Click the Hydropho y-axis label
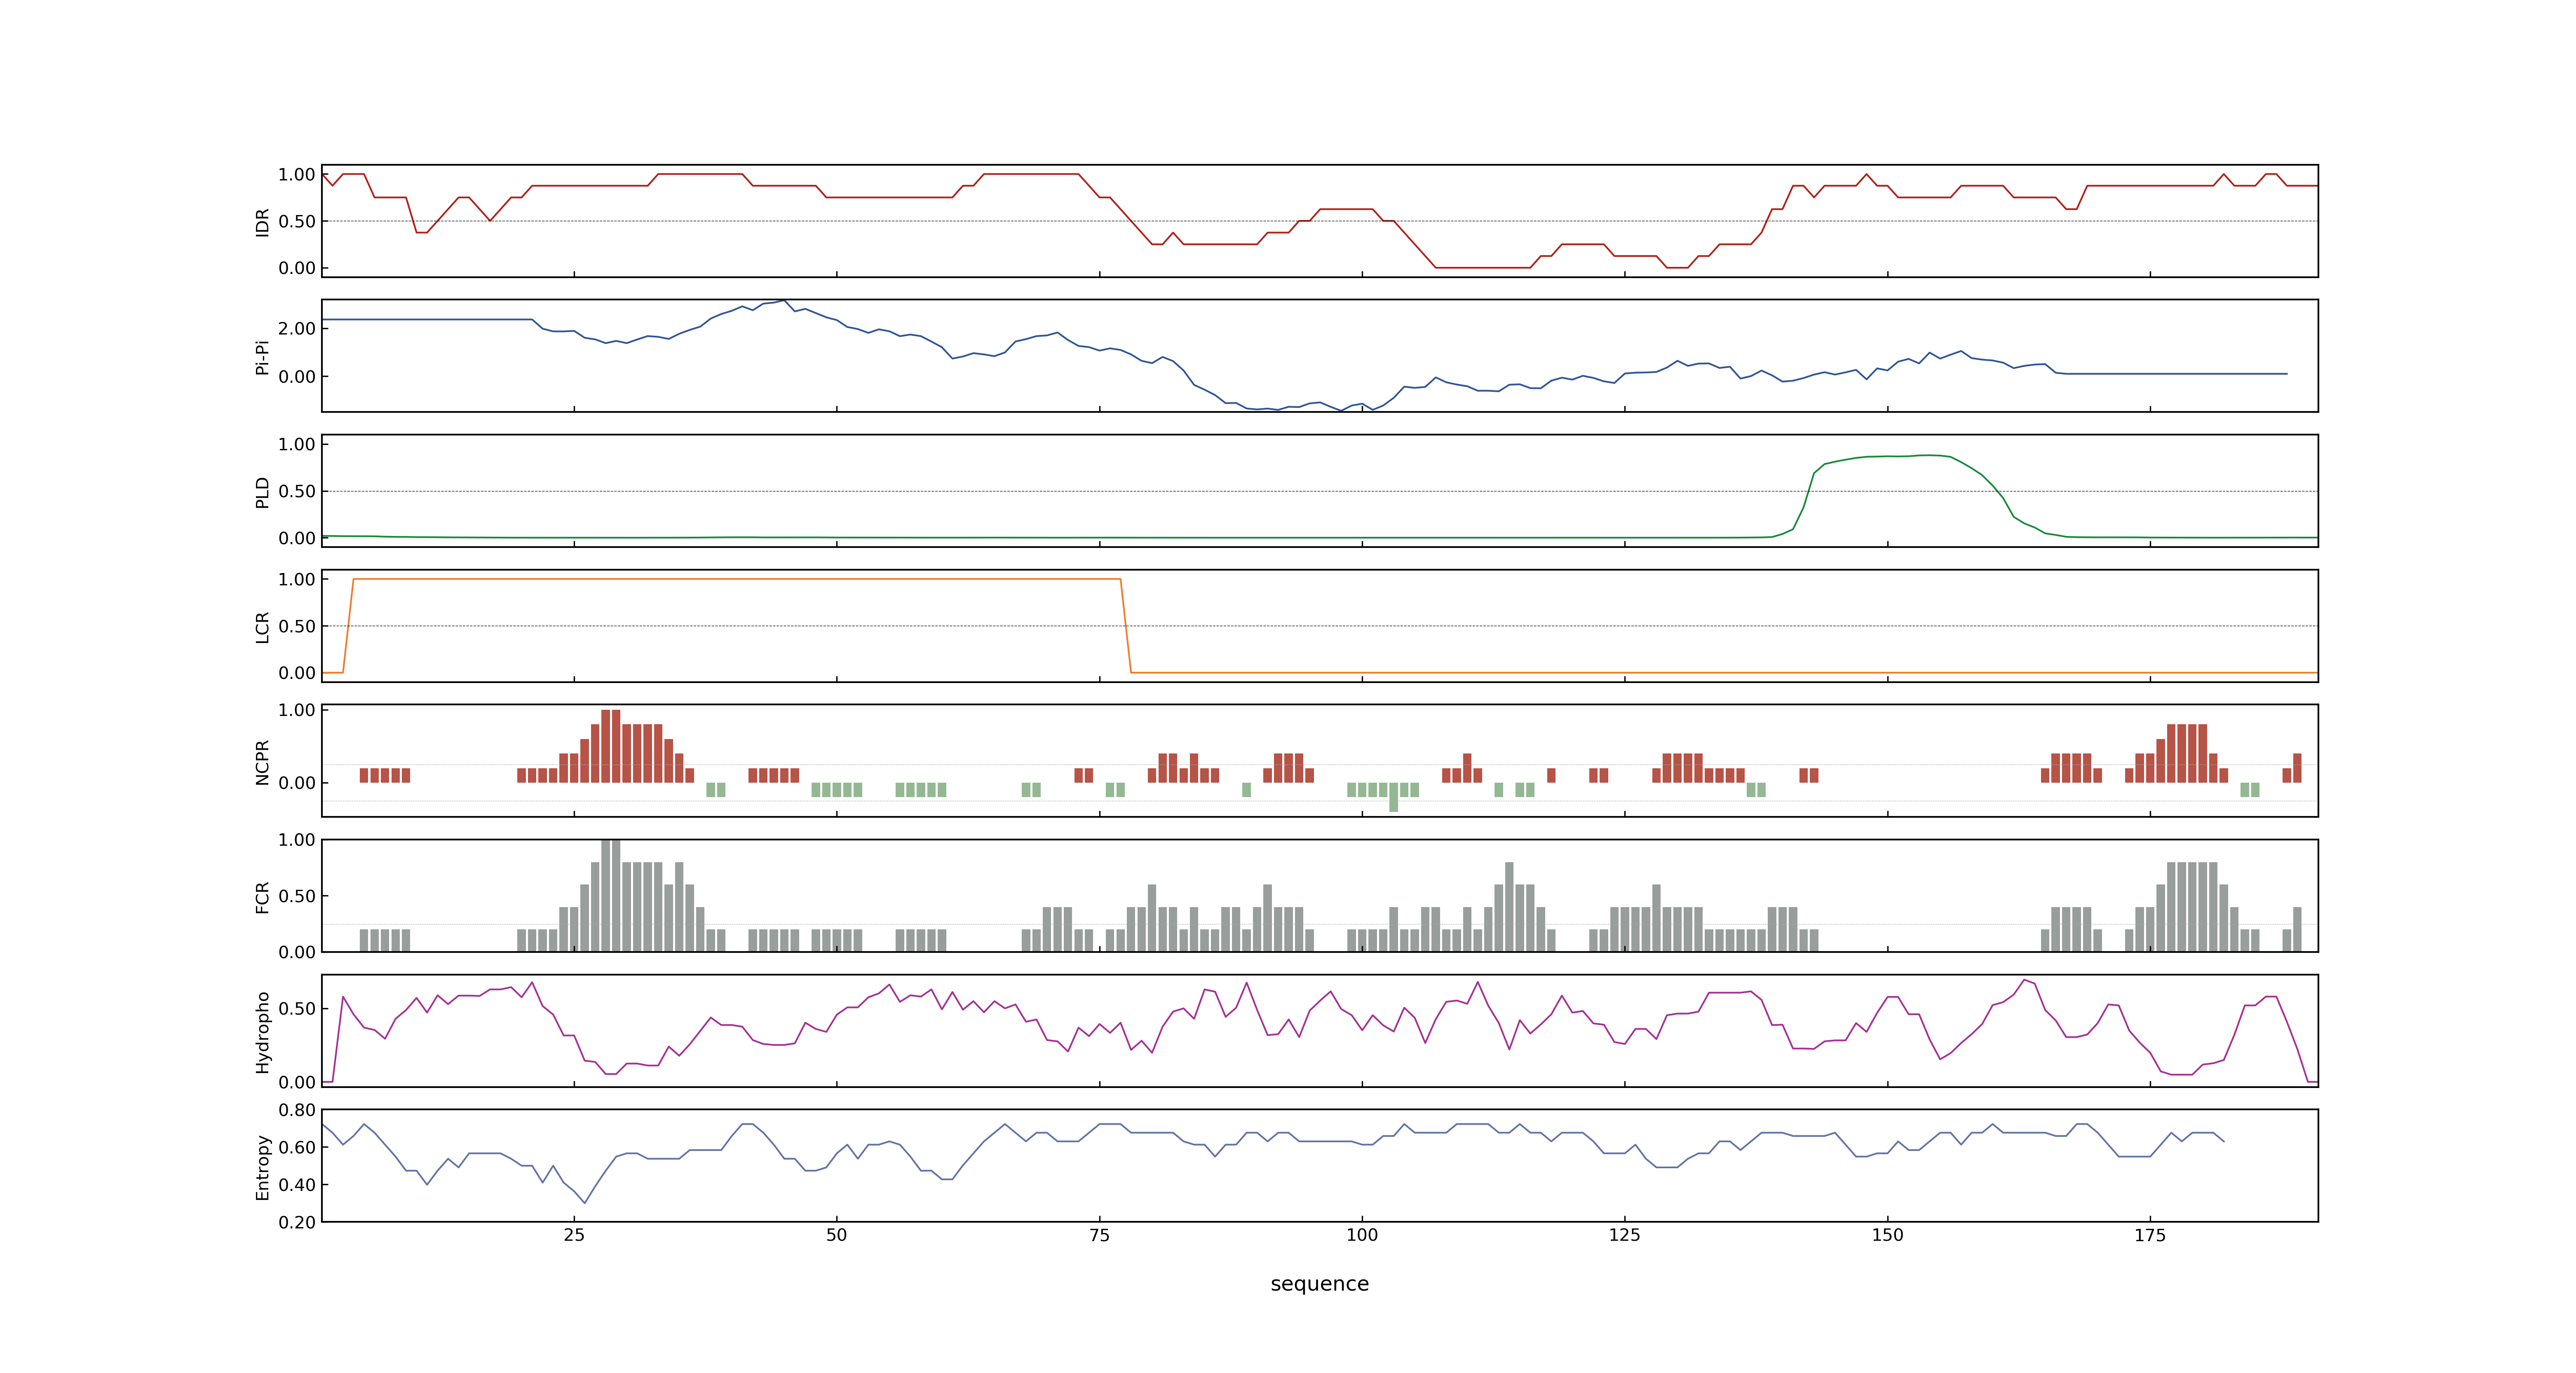Image resolution: width=2576 pixels, height=1373 pixels. click(x=262, y=1031)
